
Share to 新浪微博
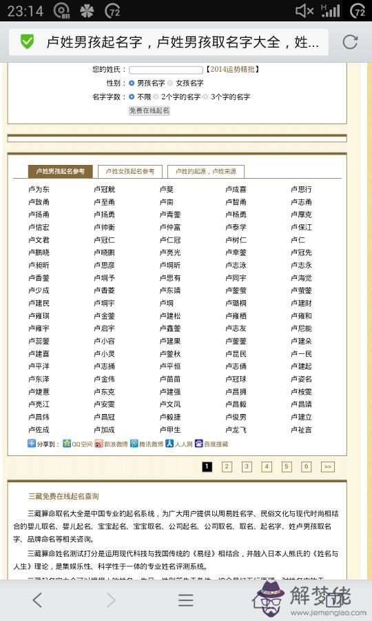[x=111, y=444]
